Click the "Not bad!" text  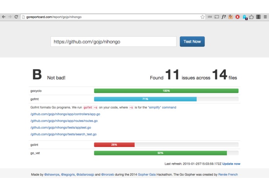click(56, 78)
